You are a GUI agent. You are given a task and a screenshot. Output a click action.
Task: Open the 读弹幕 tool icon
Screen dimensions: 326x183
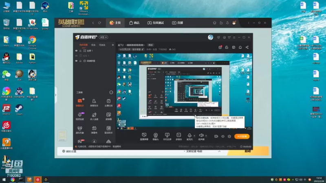pos(108,116)
